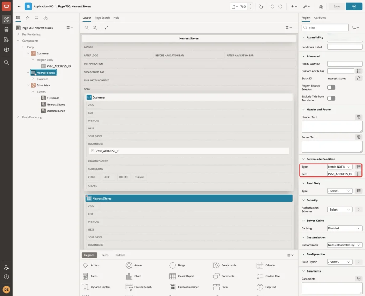365x296 pixels.
Task: Zoom out the layout view
Action: click(87, 27)
